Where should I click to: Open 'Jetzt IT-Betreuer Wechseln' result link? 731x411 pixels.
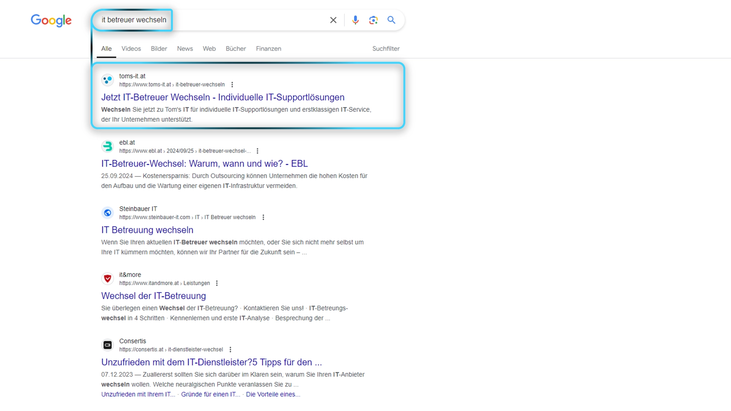click(x=223, y=97)
